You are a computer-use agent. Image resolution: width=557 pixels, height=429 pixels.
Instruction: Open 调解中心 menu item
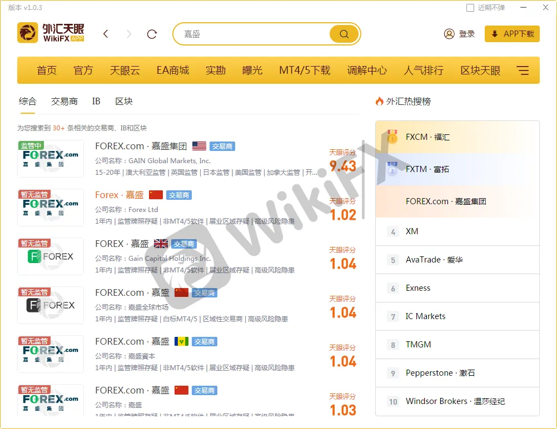pos(367,70)
